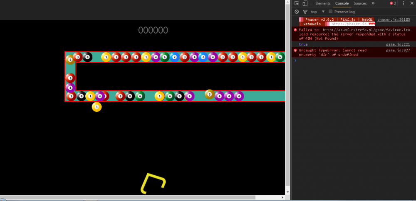Open the console filter funnel icon
Image resolution: width=416 pixels, height=201 pixels.
pos(305,12)
